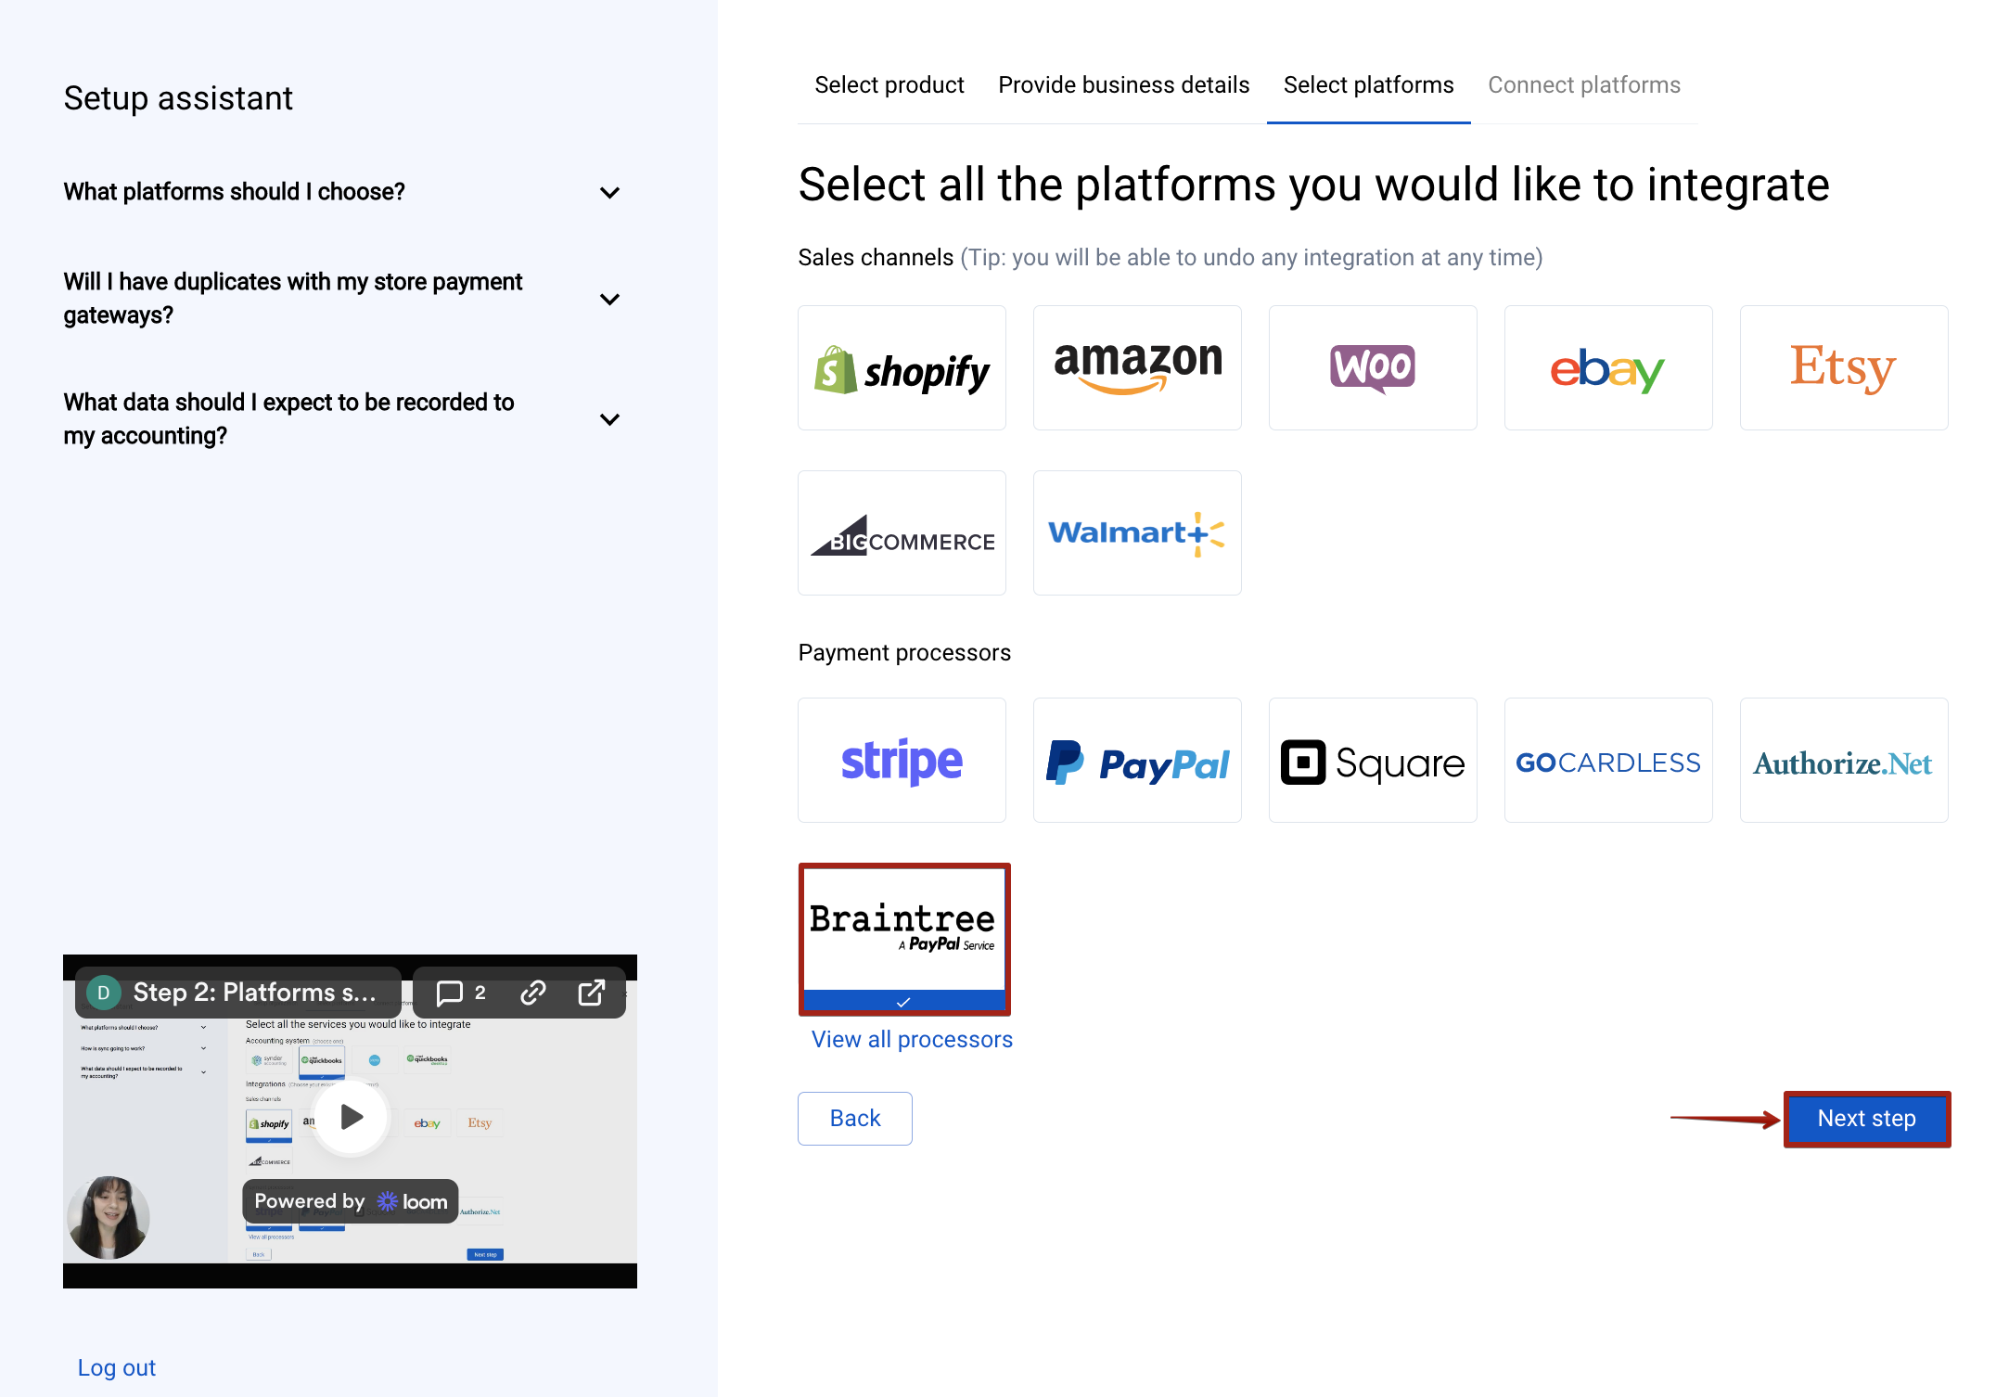
Task: Select the Authorize.Net processor tile
Action: point(1843,760)
